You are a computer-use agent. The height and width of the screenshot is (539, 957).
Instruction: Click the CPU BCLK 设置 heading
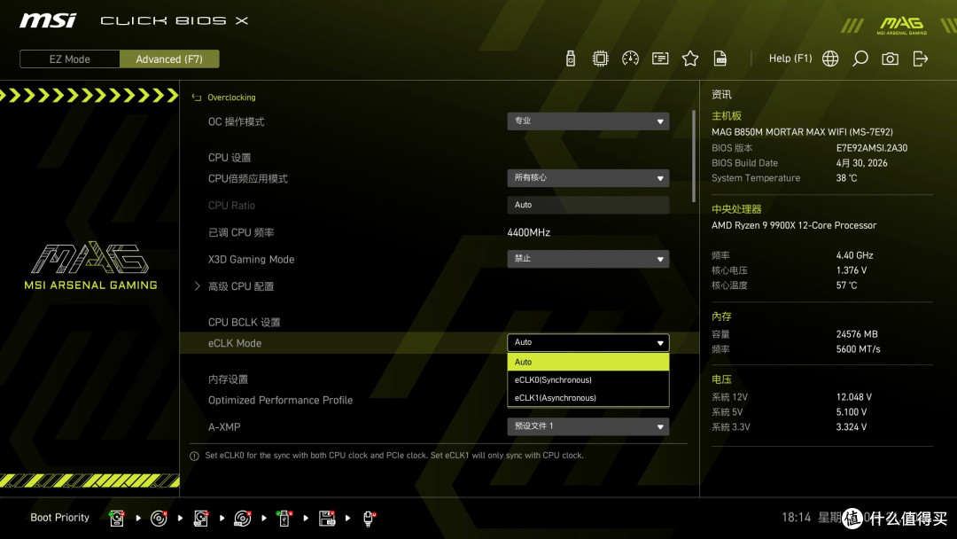[245, 323]
